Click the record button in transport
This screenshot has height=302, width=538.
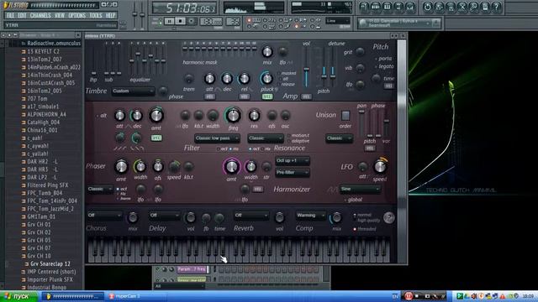point(192,22)
